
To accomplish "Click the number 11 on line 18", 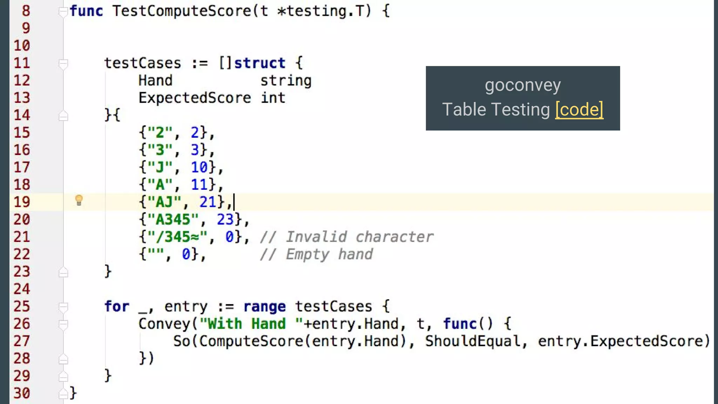I will (x=199, y=184).
